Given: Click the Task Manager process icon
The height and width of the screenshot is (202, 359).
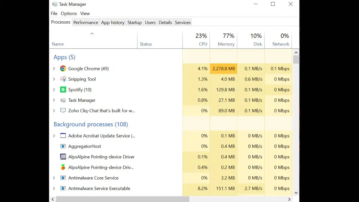Looking at the screenshot, I should click(x=63, y=100).
